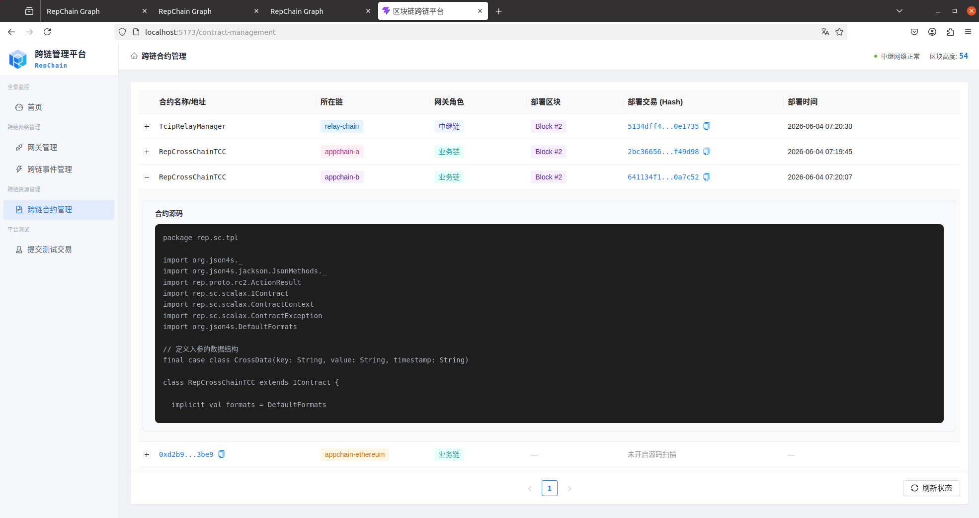
Task: Switch to the second RepChain Graph tab
Action: pyautogui.click(x=201, y=11)
